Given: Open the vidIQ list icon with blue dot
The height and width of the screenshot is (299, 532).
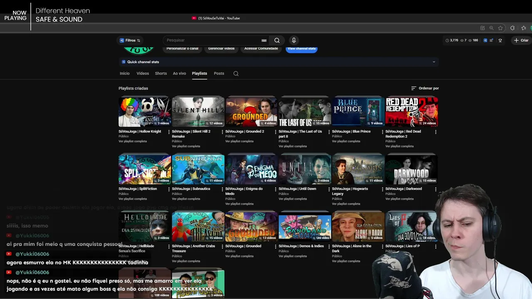Looking at the screenshot, I should click(x=491, y=40).
